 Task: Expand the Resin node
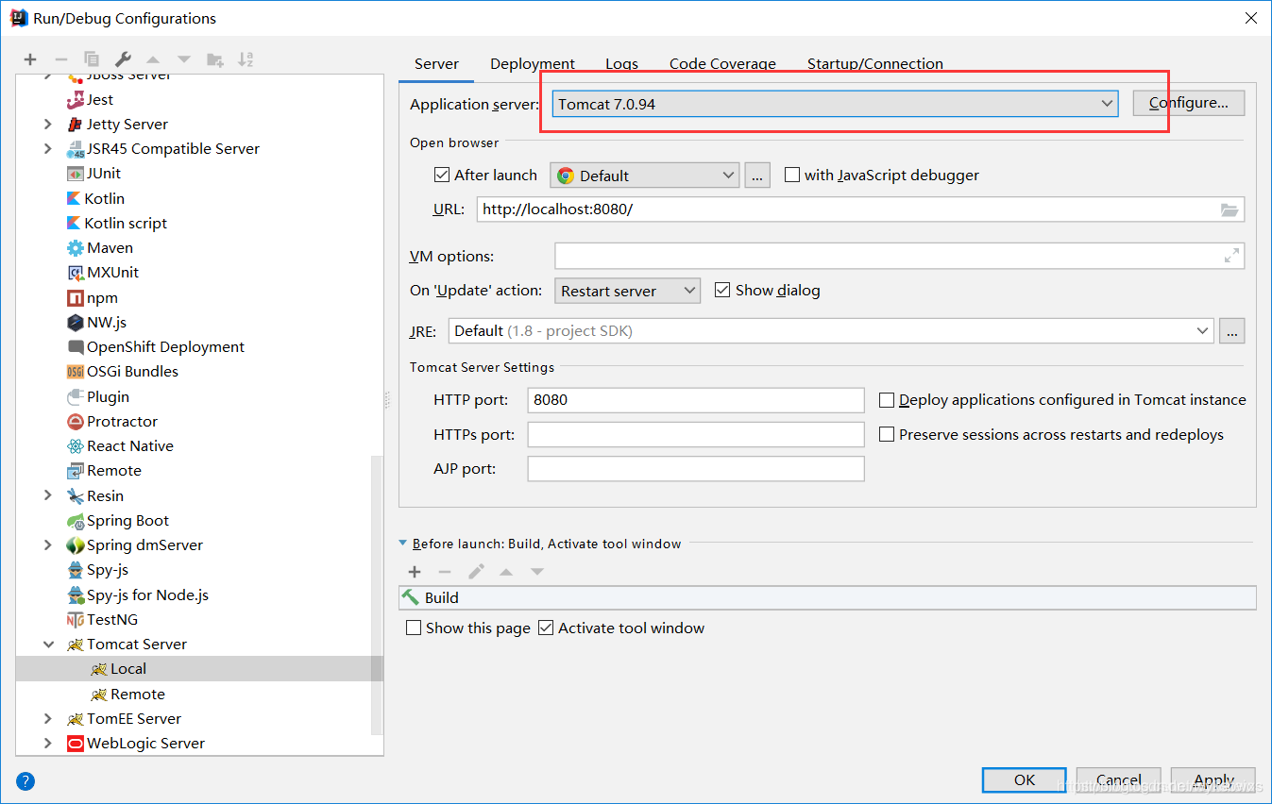tap(48, 495)
